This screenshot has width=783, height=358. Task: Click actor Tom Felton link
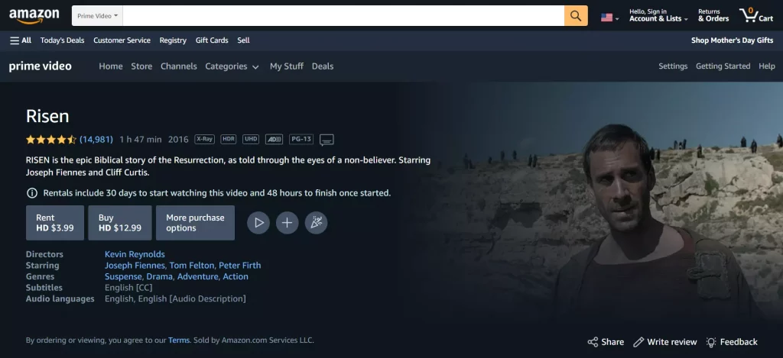(192, 266)
